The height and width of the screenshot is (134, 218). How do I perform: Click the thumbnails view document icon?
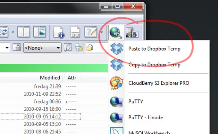(75, 32)
